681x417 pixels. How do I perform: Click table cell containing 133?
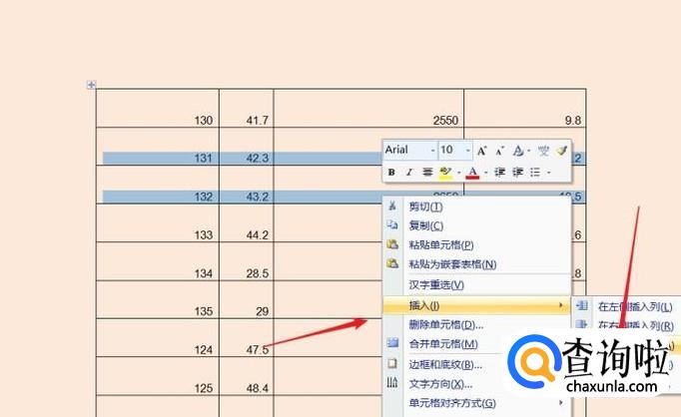point(158,222)
